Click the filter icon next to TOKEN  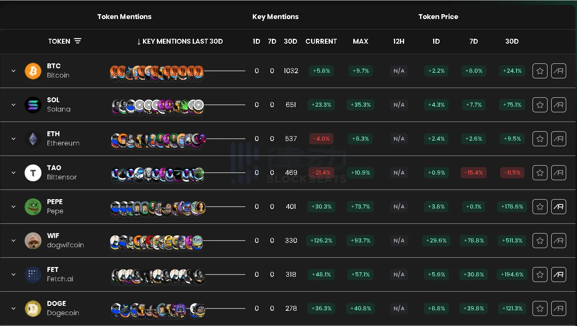(78, 41)
